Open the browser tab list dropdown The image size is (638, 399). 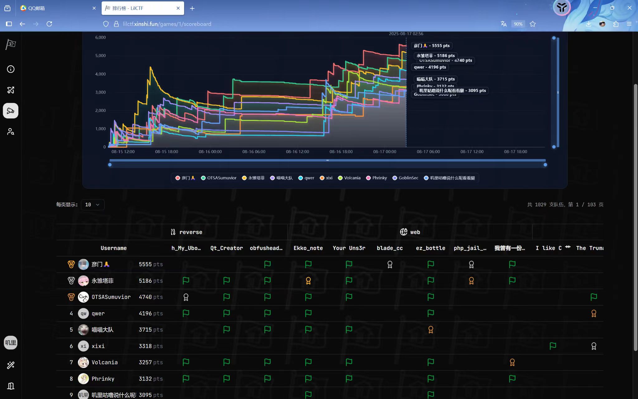pyautogui.click(x=7, y=8)
